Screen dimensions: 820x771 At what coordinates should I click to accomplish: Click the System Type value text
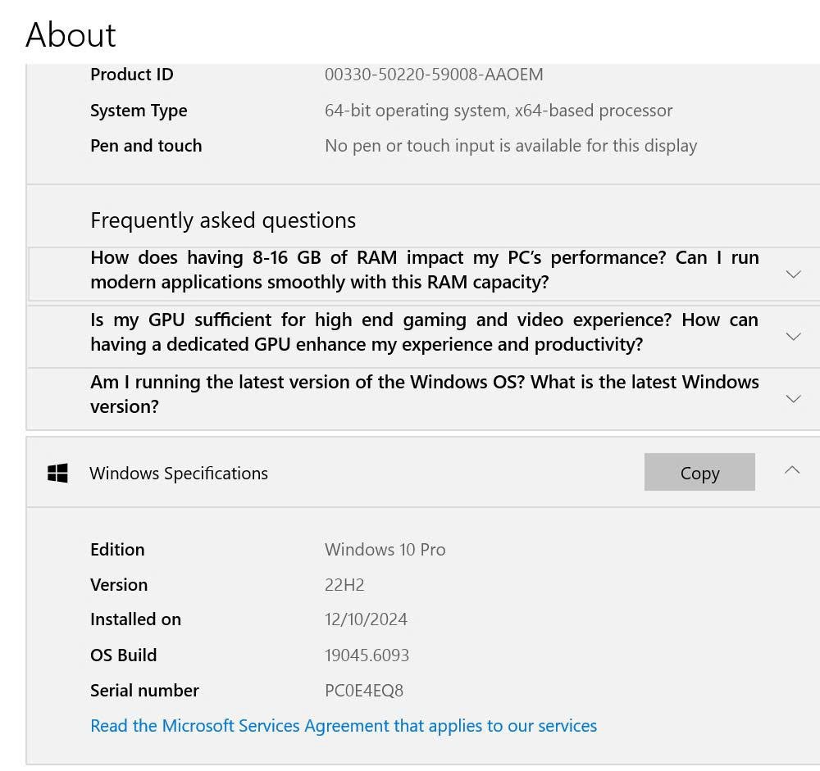point(499,111)
